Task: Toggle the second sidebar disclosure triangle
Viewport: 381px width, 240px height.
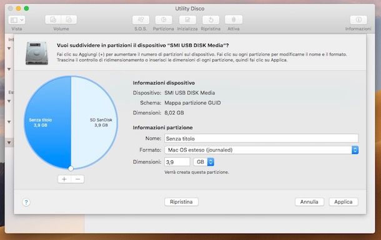Action: coord(9,69)
